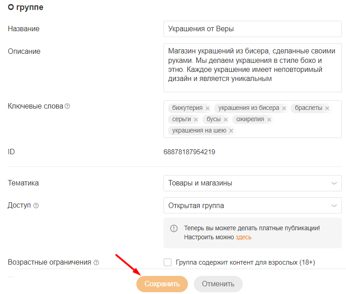Image resolution: width=346 pixels, height=294 pixels.
Task: Focus the Описание text area
Action: tap(252, 68)
